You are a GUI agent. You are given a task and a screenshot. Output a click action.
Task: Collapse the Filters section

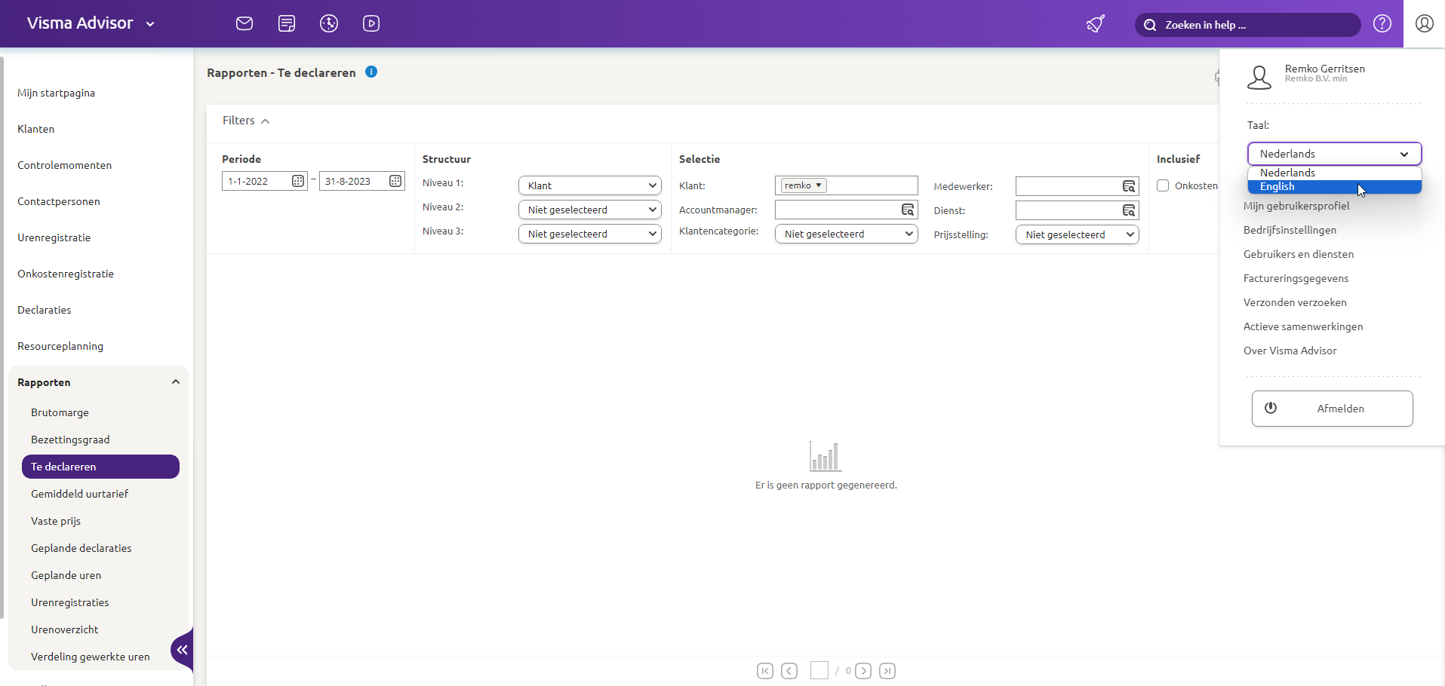coord(265,121)
